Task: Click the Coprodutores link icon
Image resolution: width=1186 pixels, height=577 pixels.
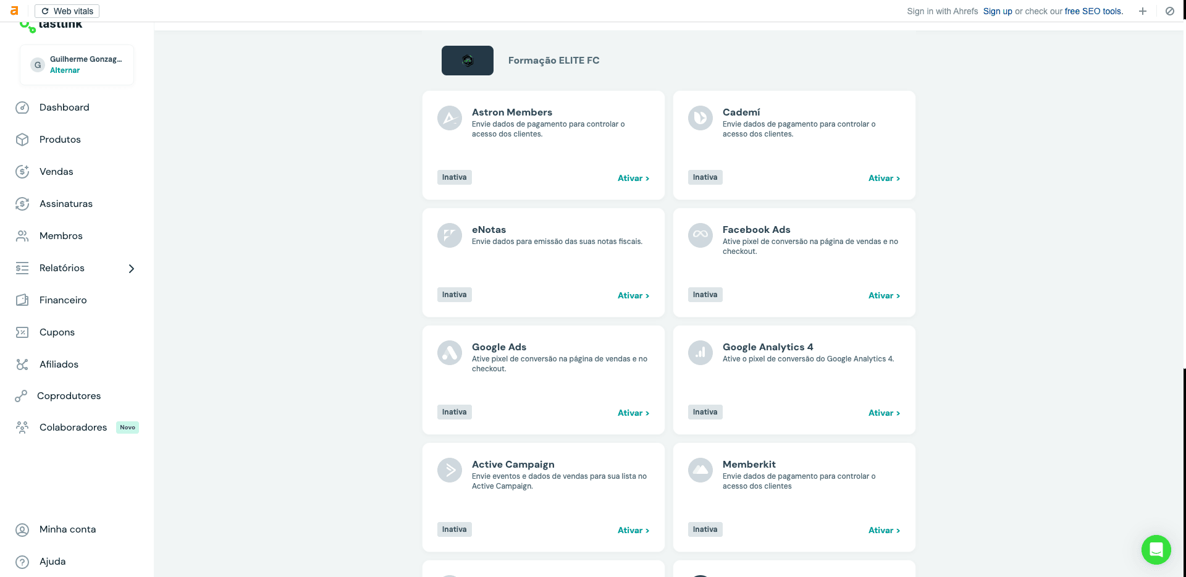Action: tap(21, 396)
